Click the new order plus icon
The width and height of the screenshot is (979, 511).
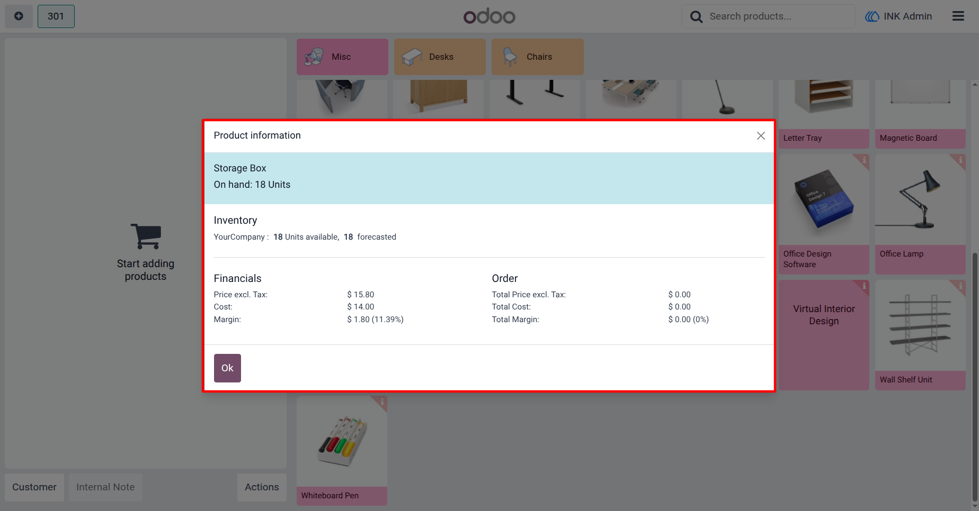19,16
